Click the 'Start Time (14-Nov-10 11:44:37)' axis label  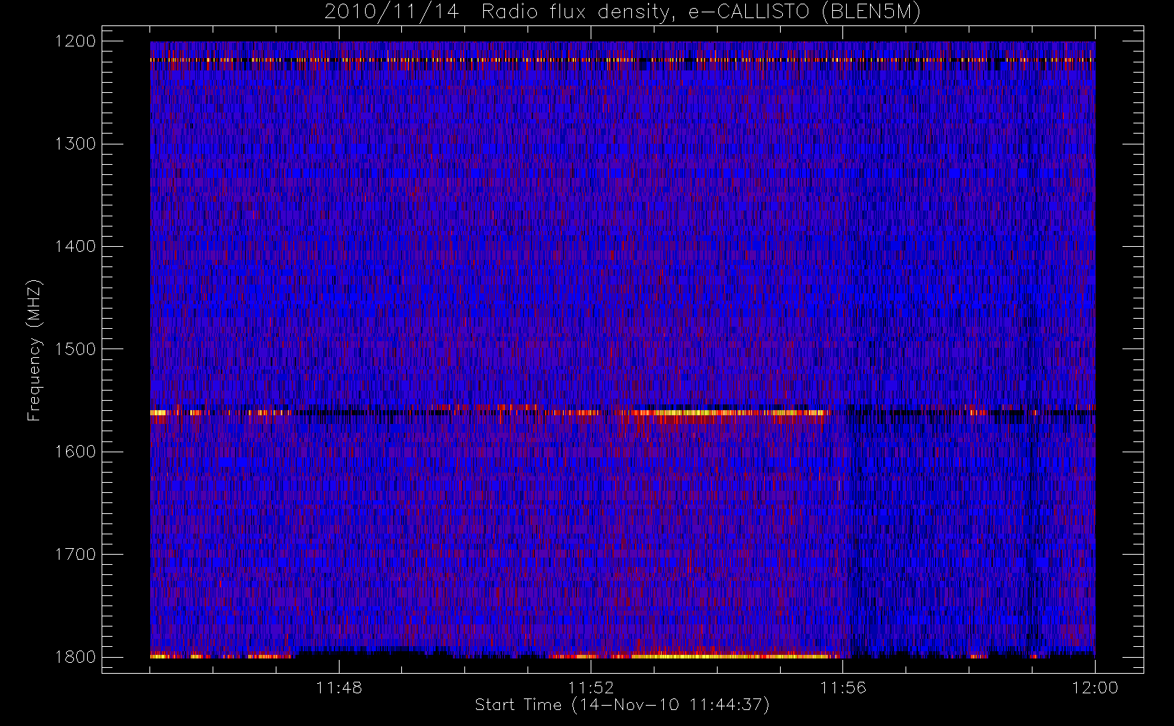(622, 705)
